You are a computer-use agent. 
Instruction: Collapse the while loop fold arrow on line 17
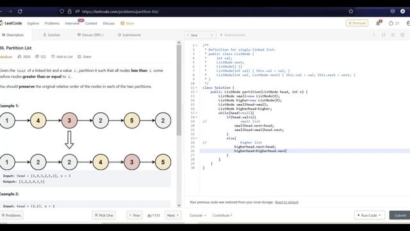point(197,113)
